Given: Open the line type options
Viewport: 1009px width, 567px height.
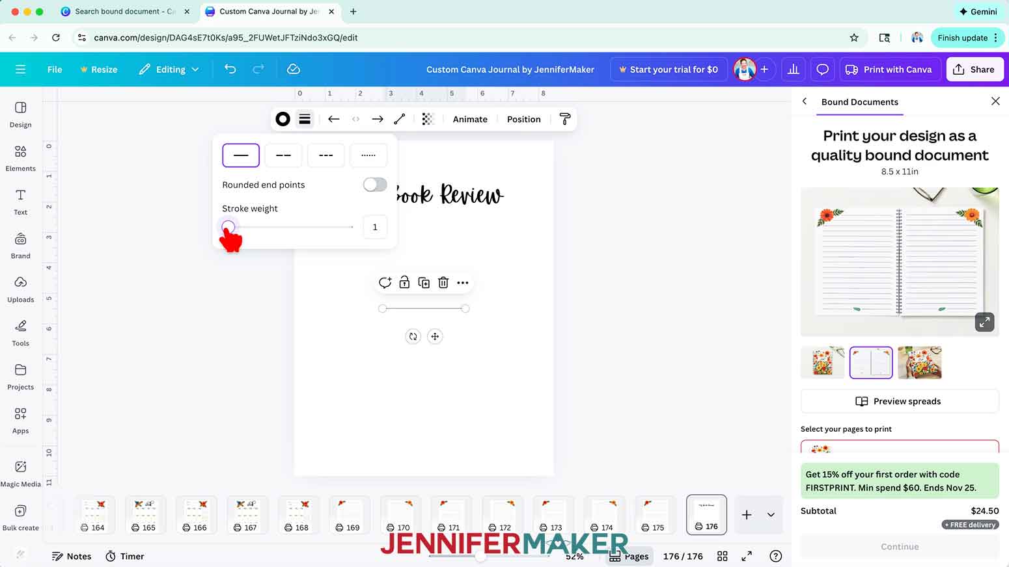Looking at the screenshot, I should [x=400, y=119].
